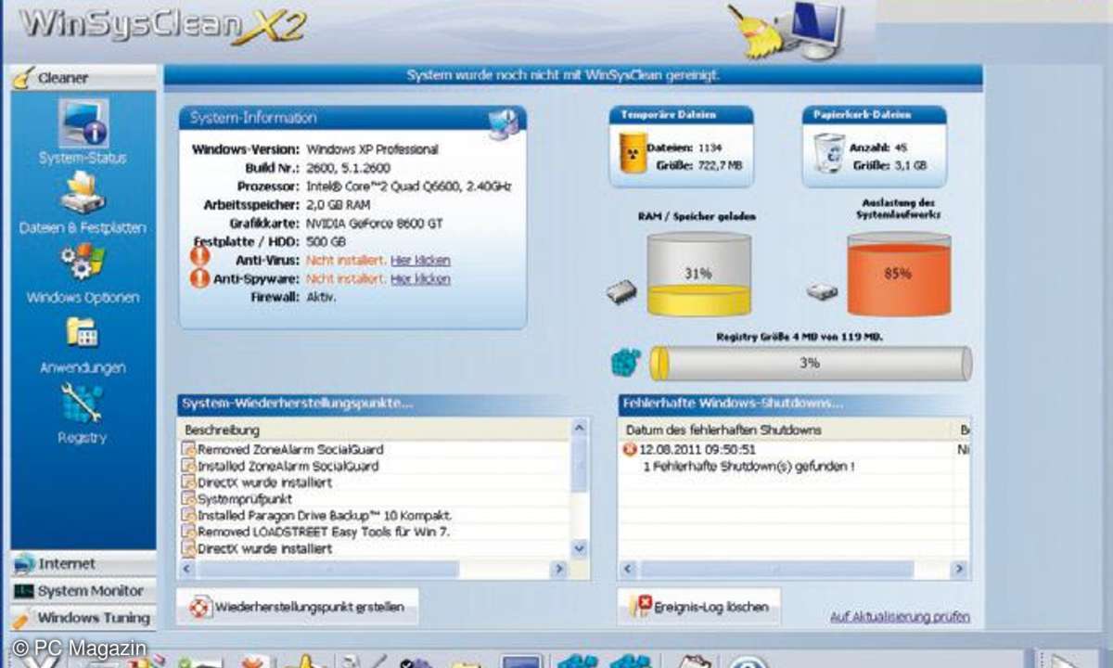This screenshot has height=668, width=1113.
Task: Click the Beschreibung column header
Action: tap(374, 430)
